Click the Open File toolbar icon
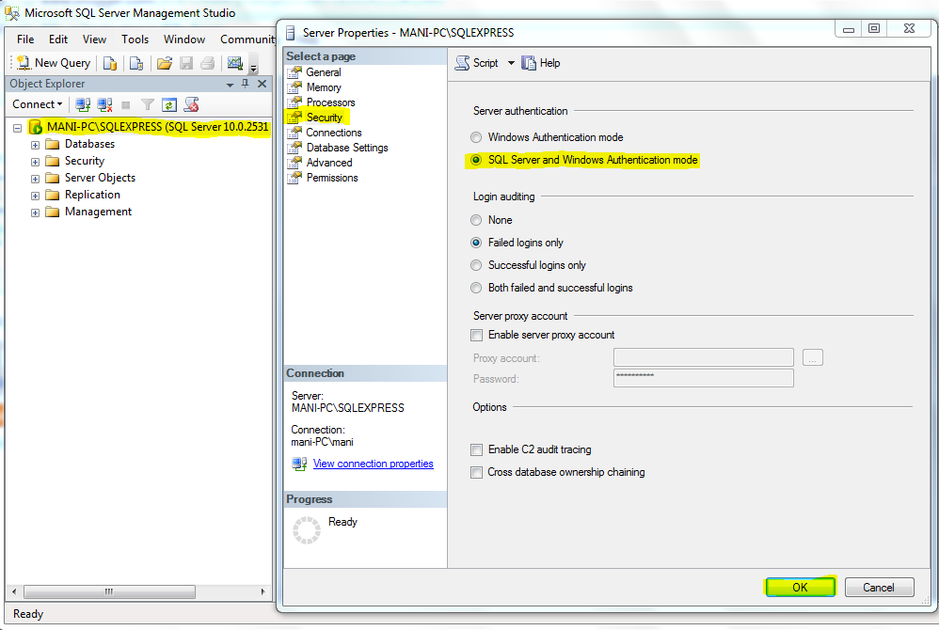 (x=163, y=63)
